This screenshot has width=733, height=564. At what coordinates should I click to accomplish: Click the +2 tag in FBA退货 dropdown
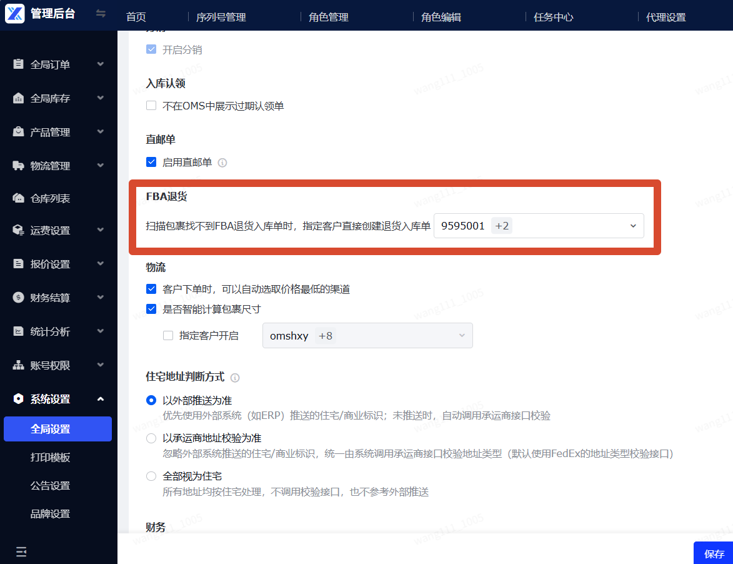point(502,226)
